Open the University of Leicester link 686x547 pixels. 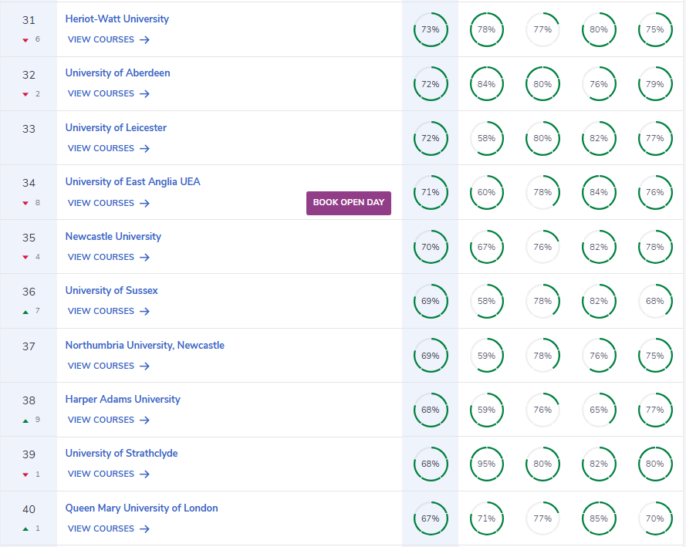tap(116, 127)
